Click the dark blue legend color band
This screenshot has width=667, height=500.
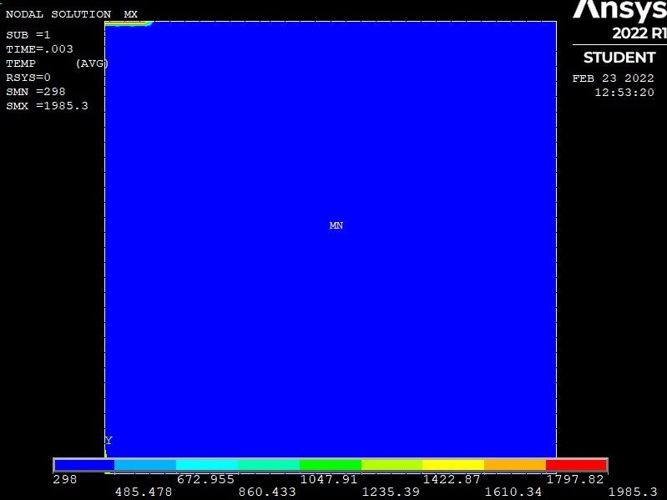click(84, 465)
